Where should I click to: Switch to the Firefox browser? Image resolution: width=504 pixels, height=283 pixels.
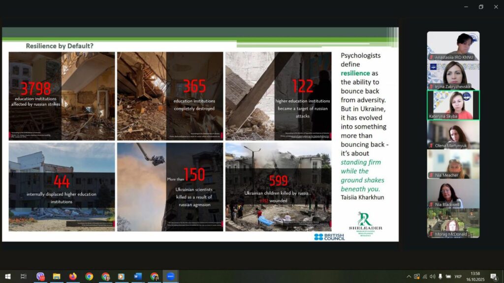[x=73, y=277]
